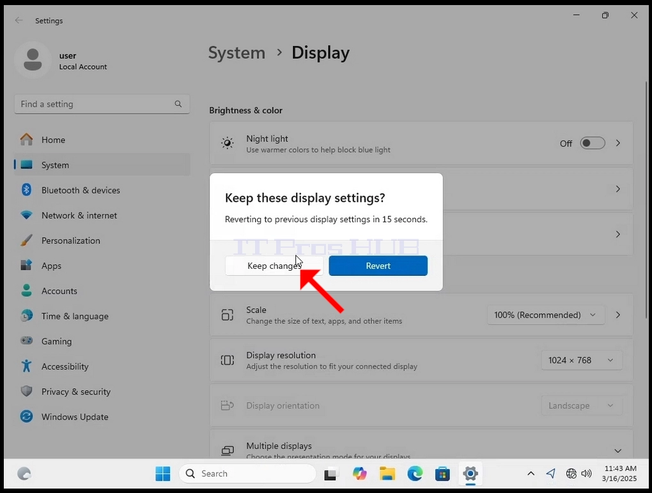Click the Privacy shield icon
Viewport: 652px width, 493px height.
click(x=27, y=391)
